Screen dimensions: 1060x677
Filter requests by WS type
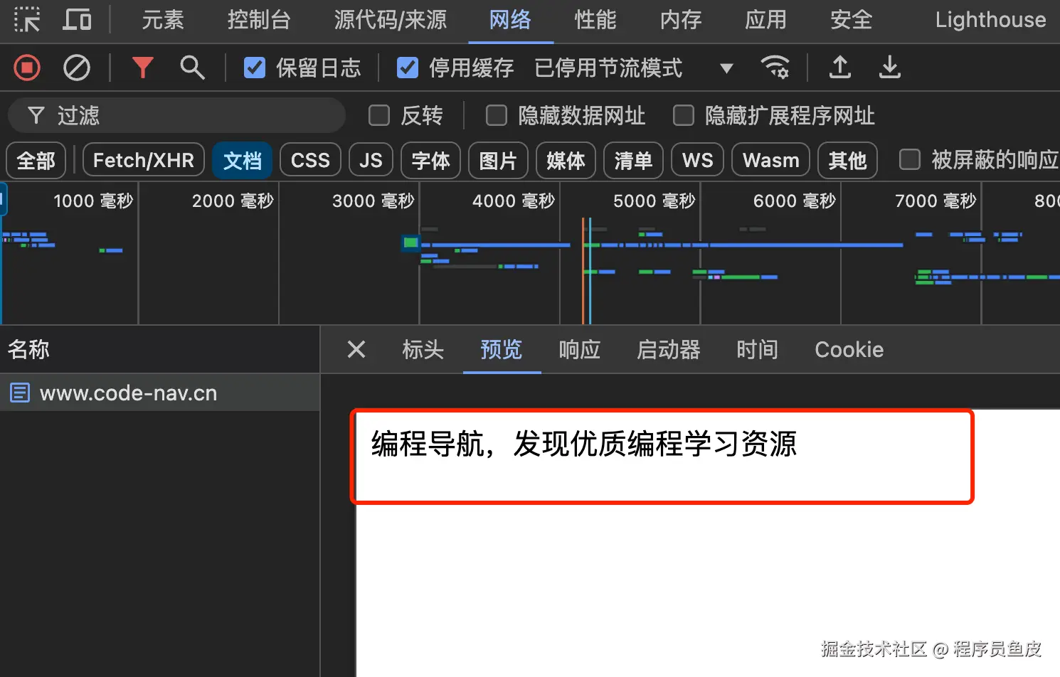pos(698,160)
